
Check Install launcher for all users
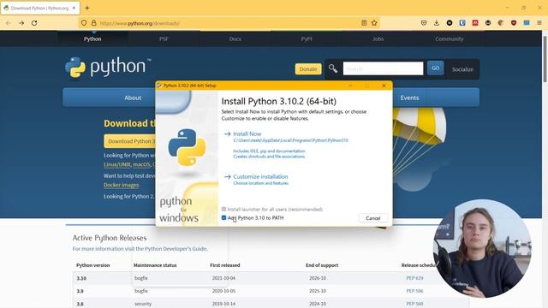[x=223, y=209]
